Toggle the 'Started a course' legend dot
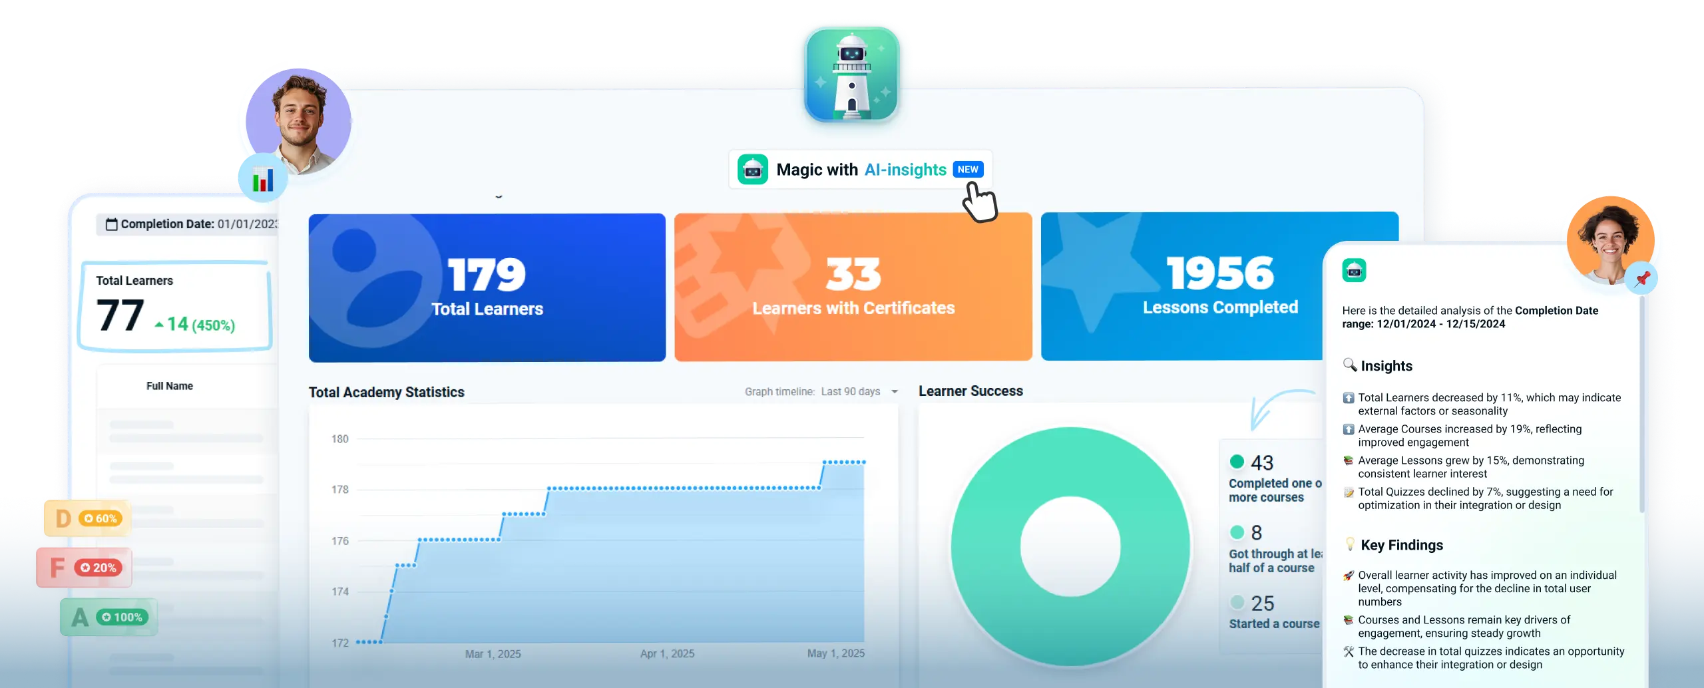The image size is (1704, 688). (x=1237, y=603)
